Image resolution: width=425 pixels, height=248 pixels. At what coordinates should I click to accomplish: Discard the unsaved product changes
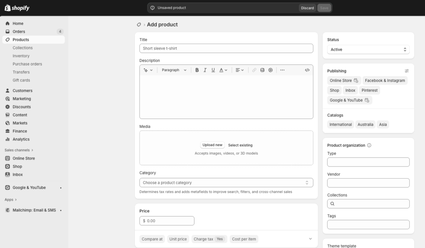tap(307, 7)
